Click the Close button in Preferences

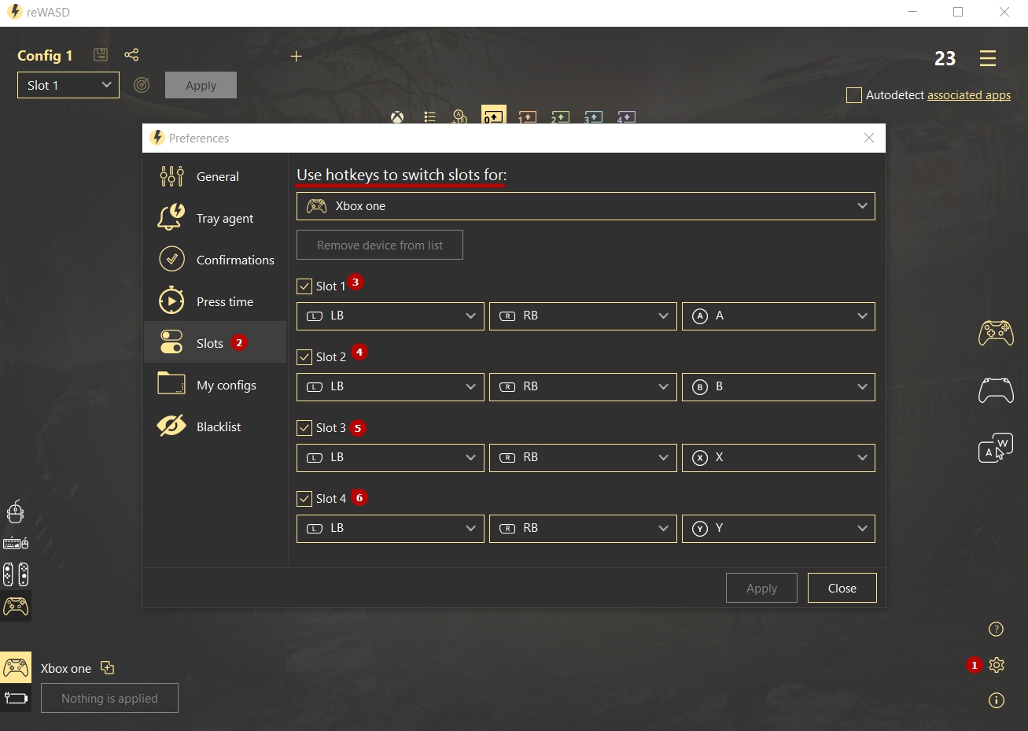click(x=842, y=588)
